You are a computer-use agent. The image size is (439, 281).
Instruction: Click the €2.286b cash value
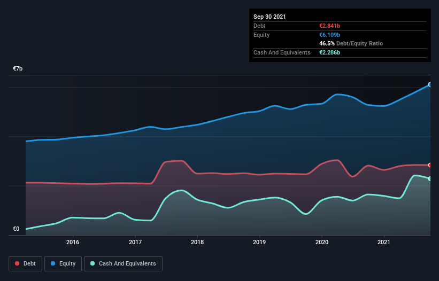tap(329, 52)
